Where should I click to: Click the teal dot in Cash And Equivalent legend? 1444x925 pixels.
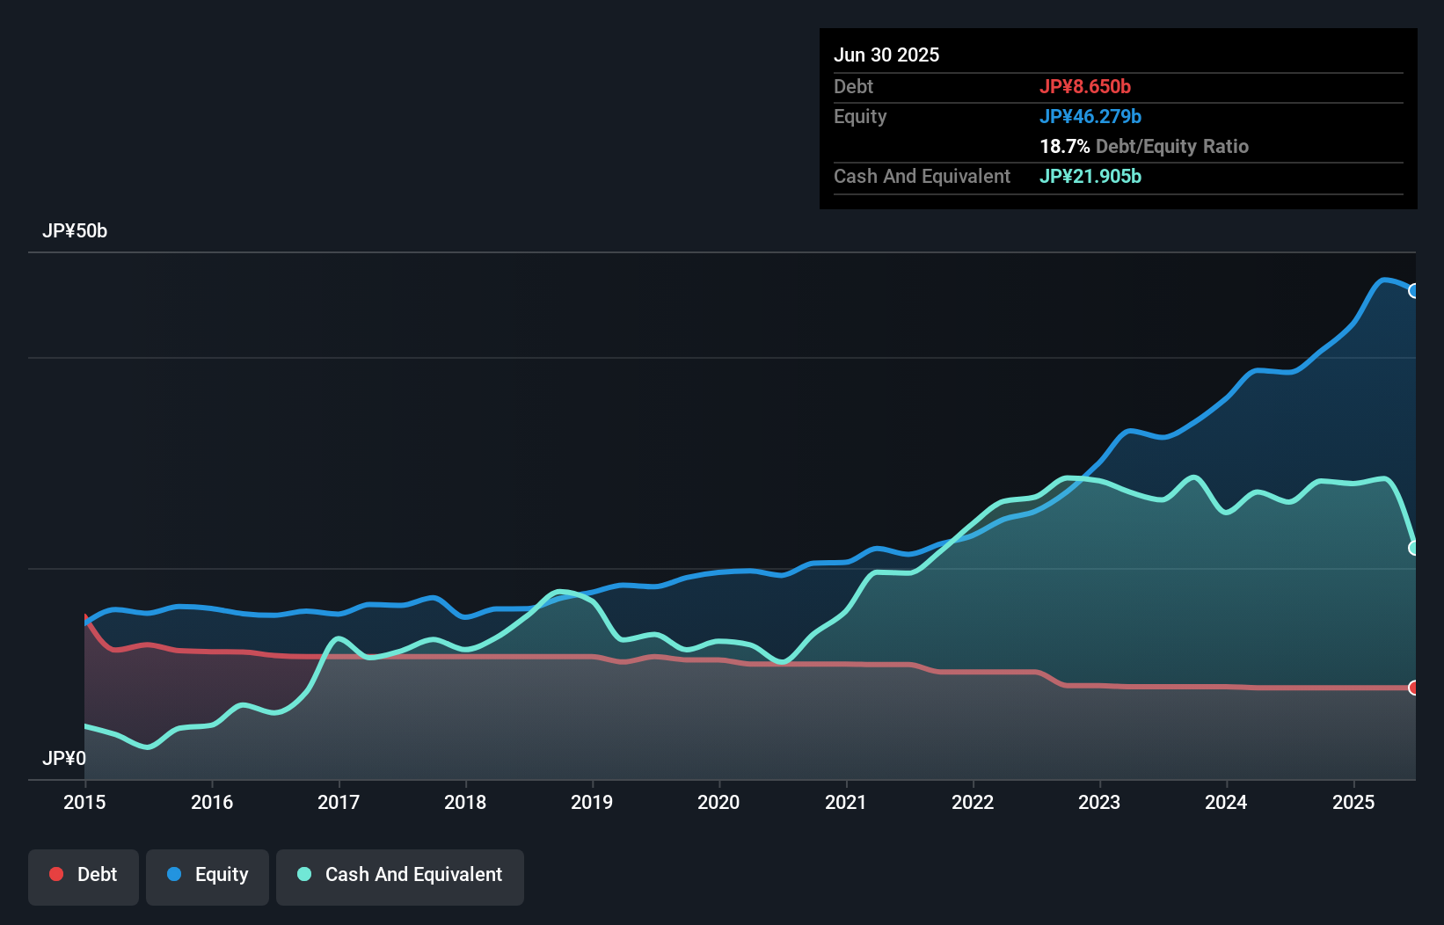(x=303, y=874)
